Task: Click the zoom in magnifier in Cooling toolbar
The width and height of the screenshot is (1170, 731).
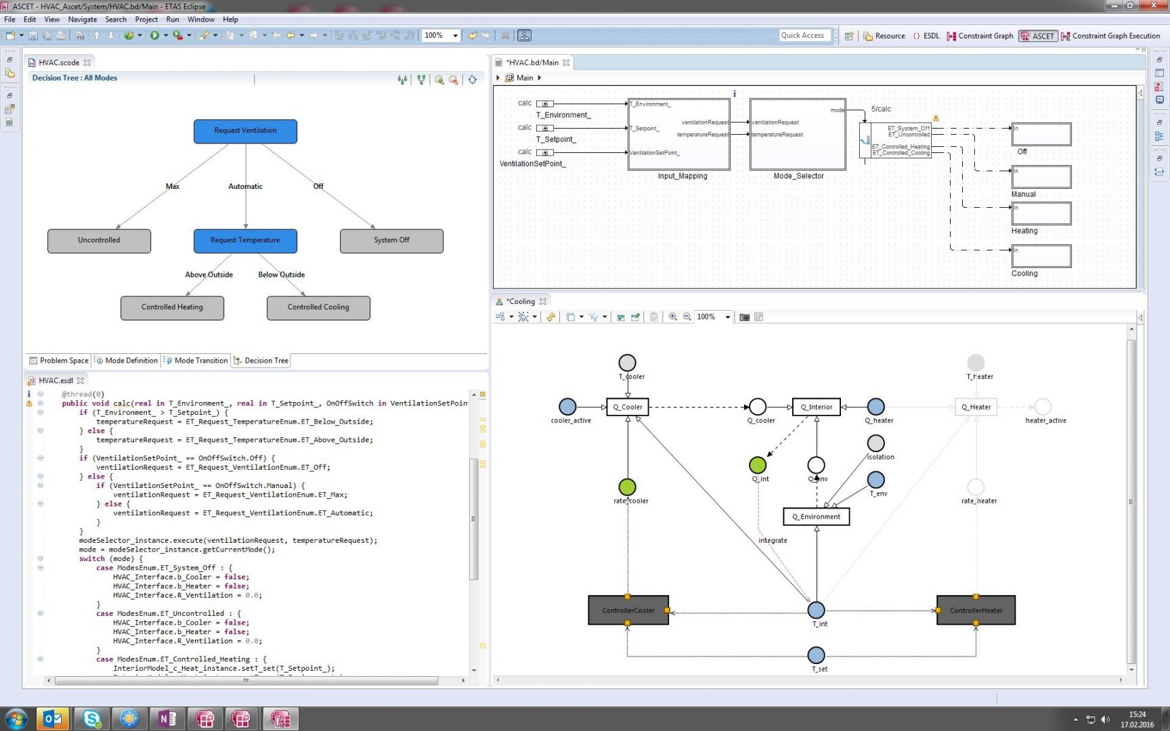Action: point(672,317)
